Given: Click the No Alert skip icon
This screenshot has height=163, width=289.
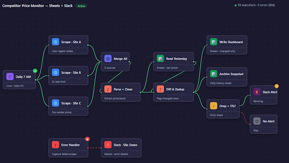Looking at the screenshot, I should [x=257, y=121].
